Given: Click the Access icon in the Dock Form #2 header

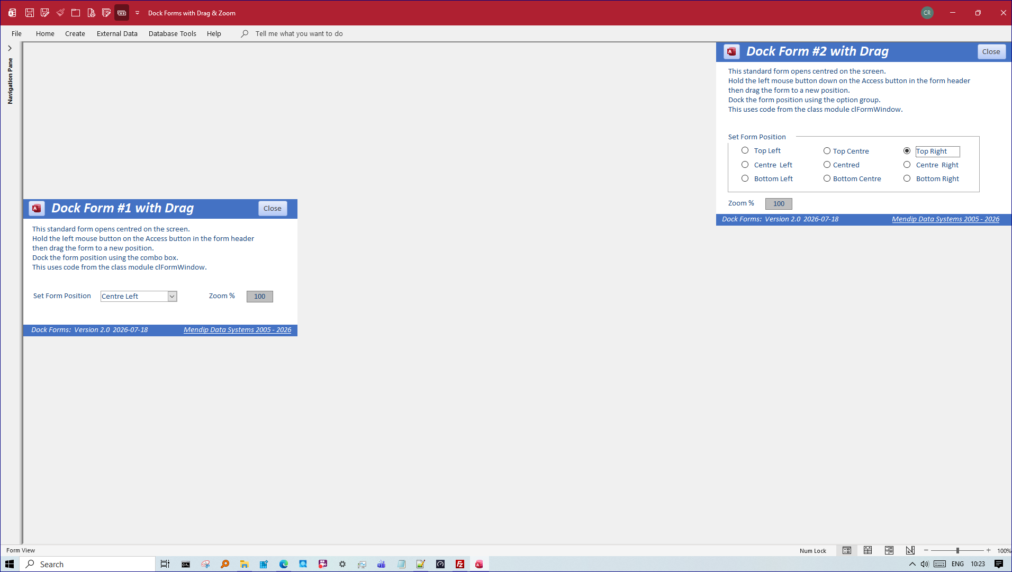Looking at the screenshot, I should point(731,51).
